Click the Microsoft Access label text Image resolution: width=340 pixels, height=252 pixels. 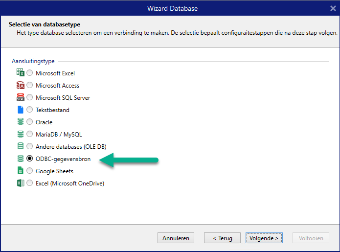[57, 86]
